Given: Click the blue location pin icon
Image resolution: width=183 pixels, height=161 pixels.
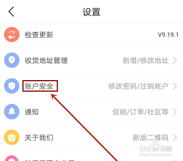Looking at the screenshot, I should [12, 60].
